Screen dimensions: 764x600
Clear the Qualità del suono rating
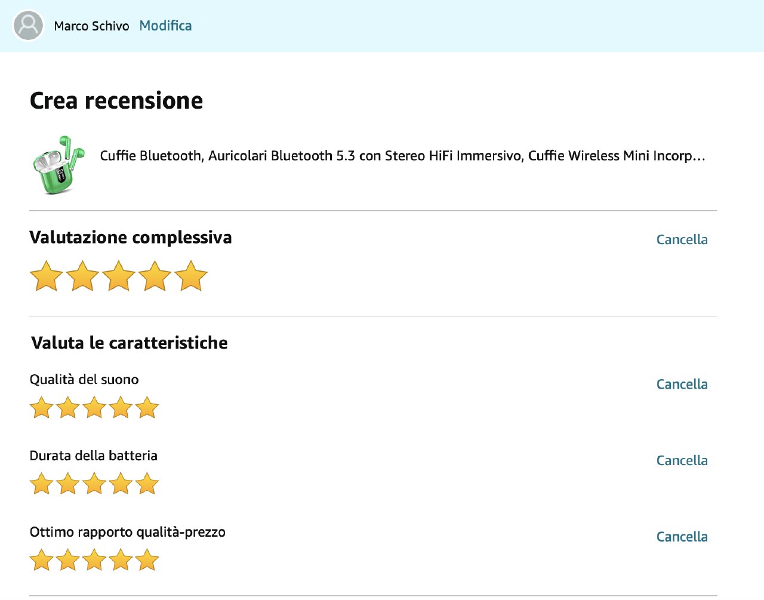[682, 384]
